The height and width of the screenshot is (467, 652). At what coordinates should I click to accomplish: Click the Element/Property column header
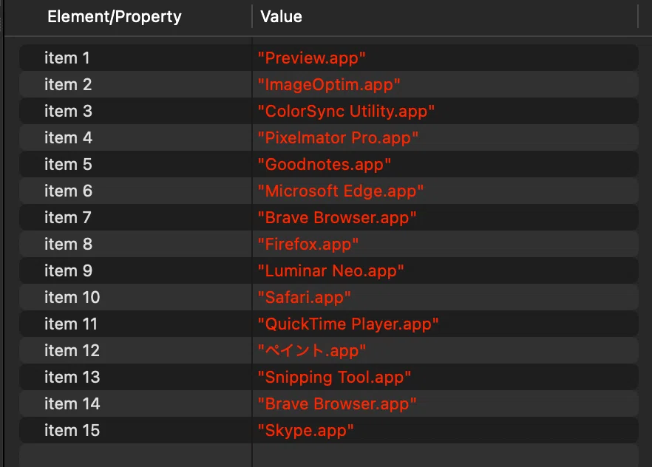(115, 16)
